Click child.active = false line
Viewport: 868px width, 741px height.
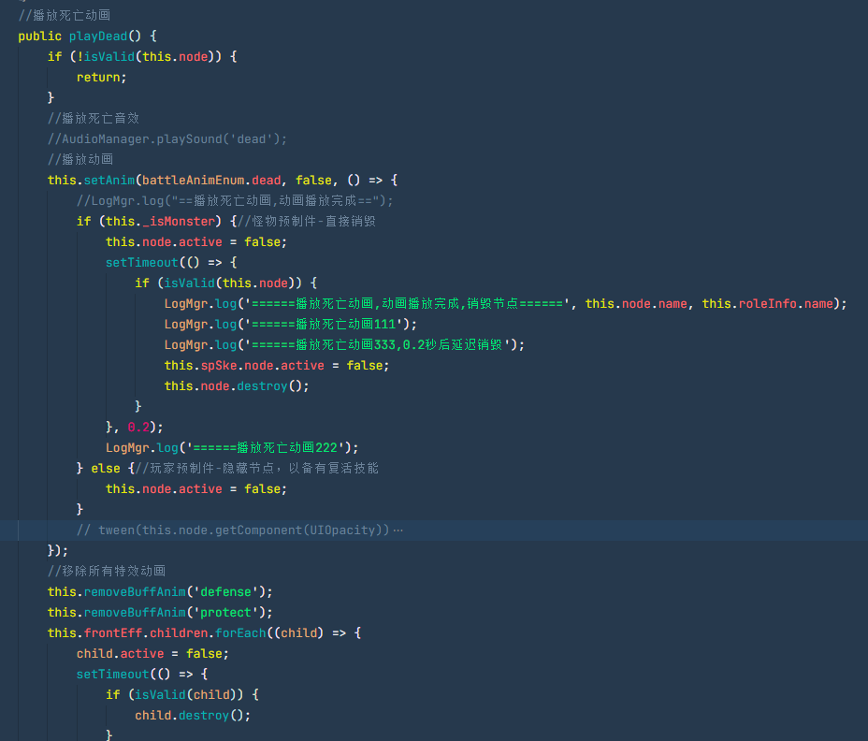[x=152, y=653]
